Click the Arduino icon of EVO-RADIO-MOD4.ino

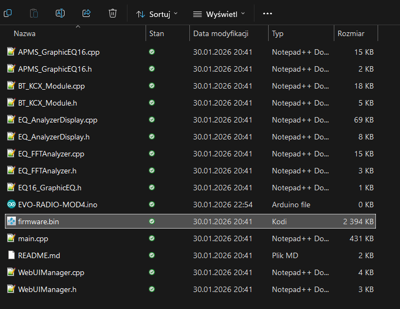(11, 205)
